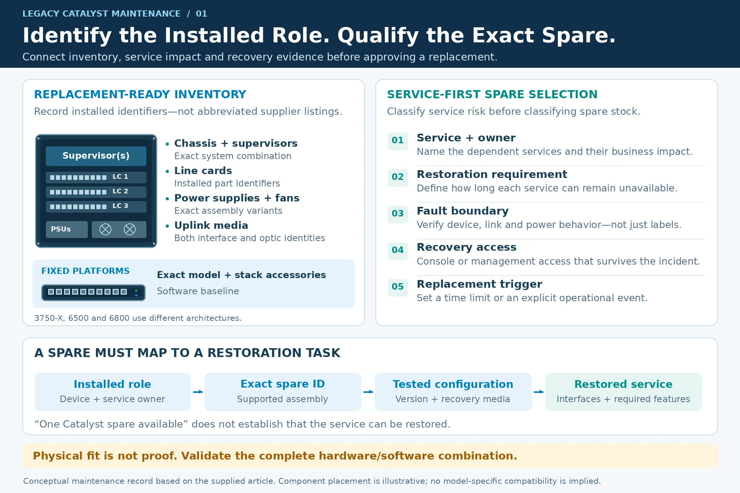740x493 pixels.
Task: Click the 'One Catalyst spare available' quote line
Action: coord(242,424)
